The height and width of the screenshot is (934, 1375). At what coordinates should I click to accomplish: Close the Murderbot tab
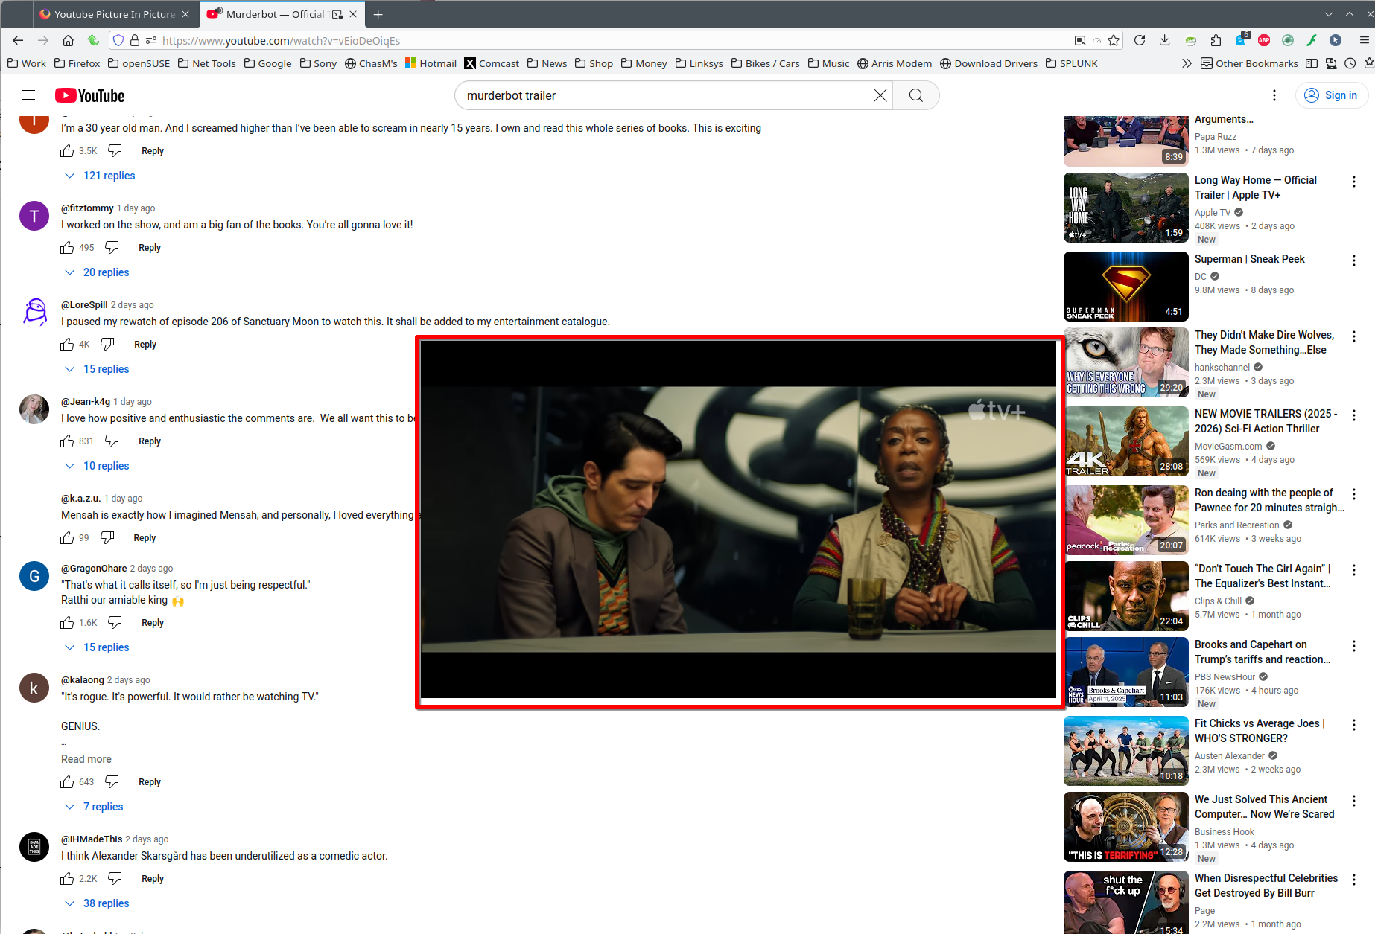(353, 14)
